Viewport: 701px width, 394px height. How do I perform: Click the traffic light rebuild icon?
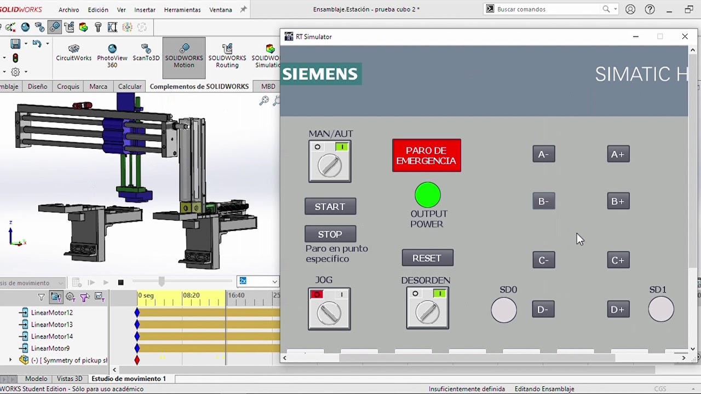point(15,58)
